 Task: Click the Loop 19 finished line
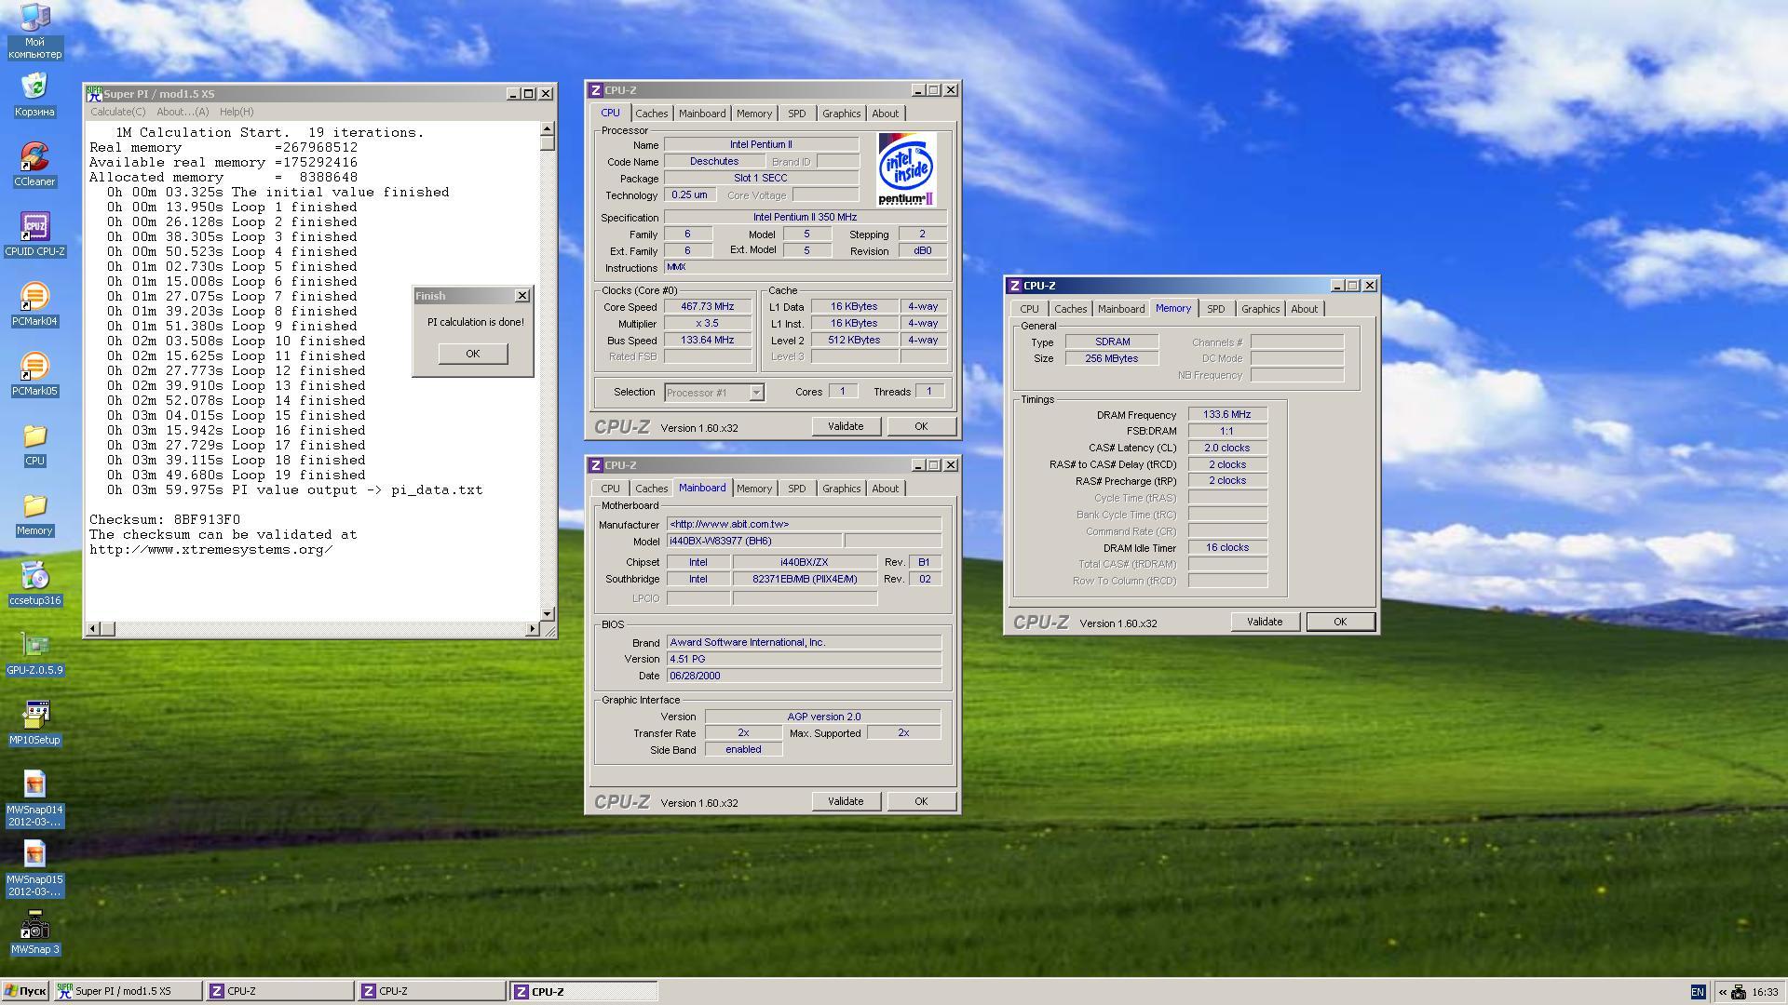click(236, 475)
